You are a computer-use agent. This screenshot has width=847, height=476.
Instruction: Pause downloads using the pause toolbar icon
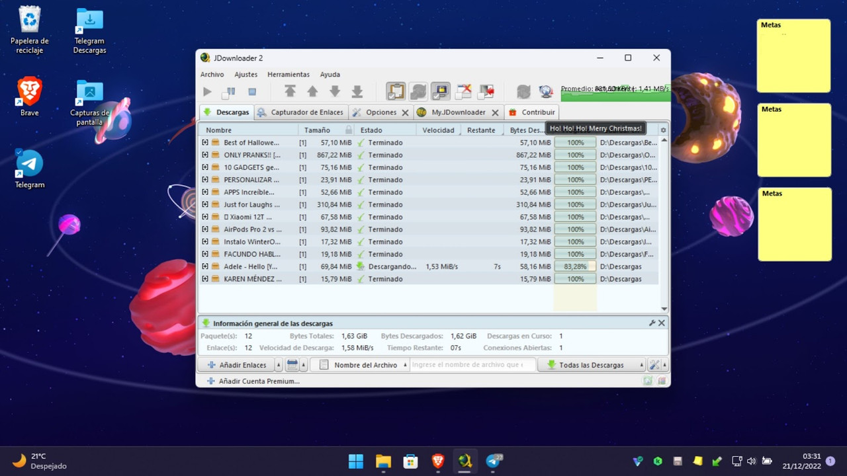click(229, 92)
